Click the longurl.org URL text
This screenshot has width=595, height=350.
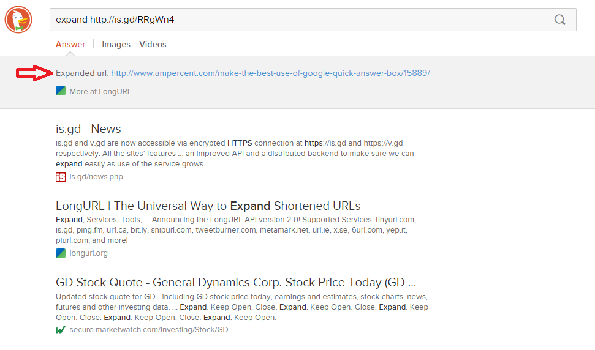pyautogui.click(x=88, y=253)
